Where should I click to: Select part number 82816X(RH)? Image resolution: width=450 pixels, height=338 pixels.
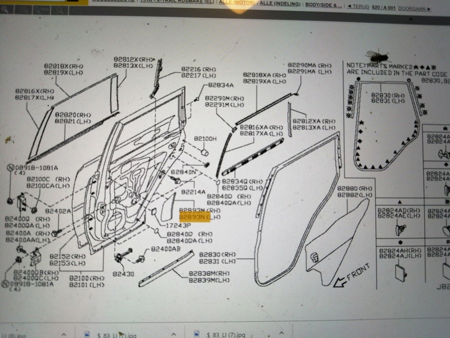(35, 91)
